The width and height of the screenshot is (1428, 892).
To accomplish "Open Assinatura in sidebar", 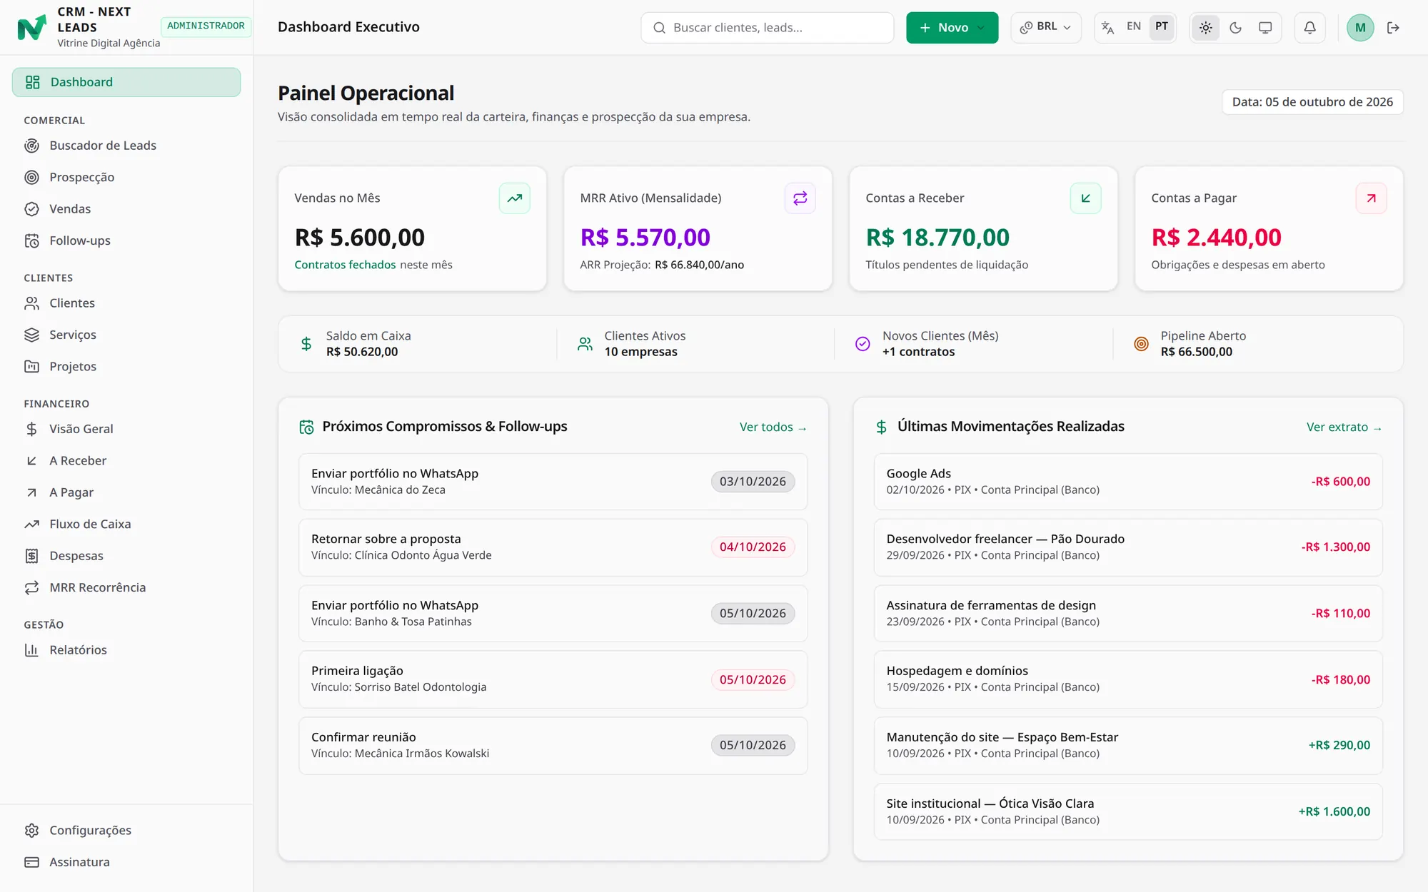I will tap(126, 862).
